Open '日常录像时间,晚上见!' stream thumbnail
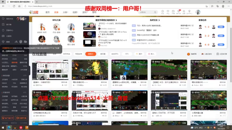 50,100
